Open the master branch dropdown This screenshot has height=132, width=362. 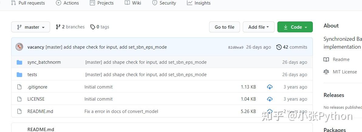(30, 27)
